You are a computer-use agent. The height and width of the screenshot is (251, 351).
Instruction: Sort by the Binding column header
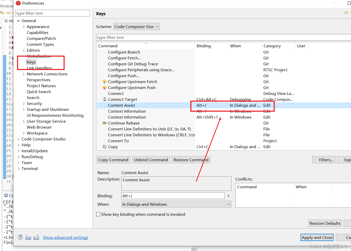coord(212,46)
